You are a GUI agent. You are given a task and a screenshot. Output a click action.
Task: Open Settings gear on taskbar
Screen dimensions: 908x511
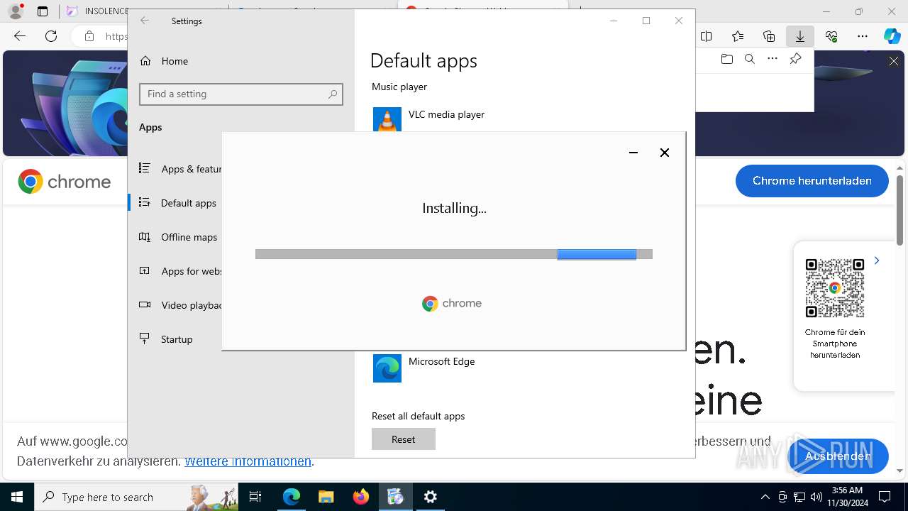pos(431,497)
